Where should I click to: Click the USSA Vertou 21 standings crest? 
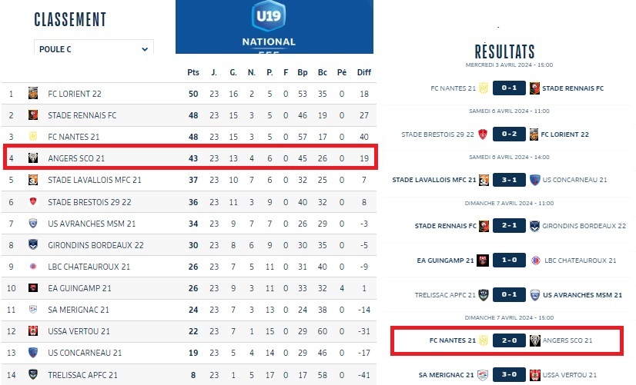(33, 331)
